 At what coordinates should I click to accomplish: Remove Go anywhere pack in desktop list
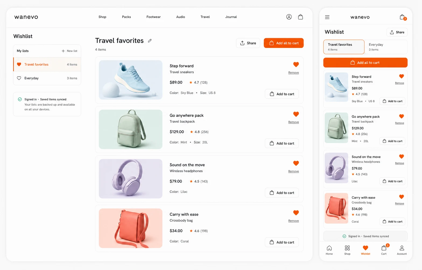(x=293, y=122)
